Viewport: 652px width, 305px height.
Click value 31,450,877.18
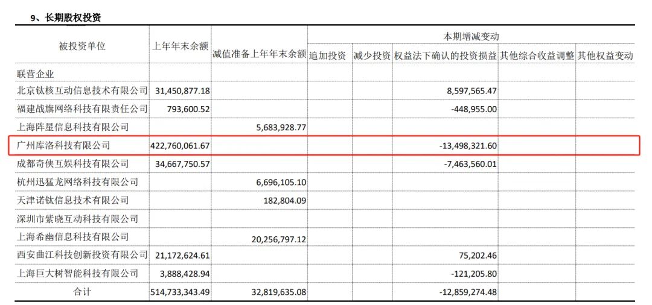tap(182, 90)
